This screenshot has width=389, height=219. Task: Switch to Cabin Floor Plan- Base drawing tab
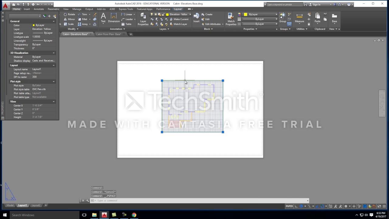coord(108,34)
